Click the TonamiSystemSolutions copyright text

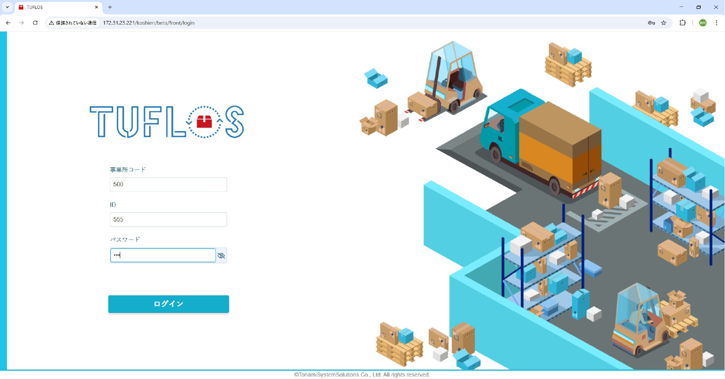tap(362, 375)
